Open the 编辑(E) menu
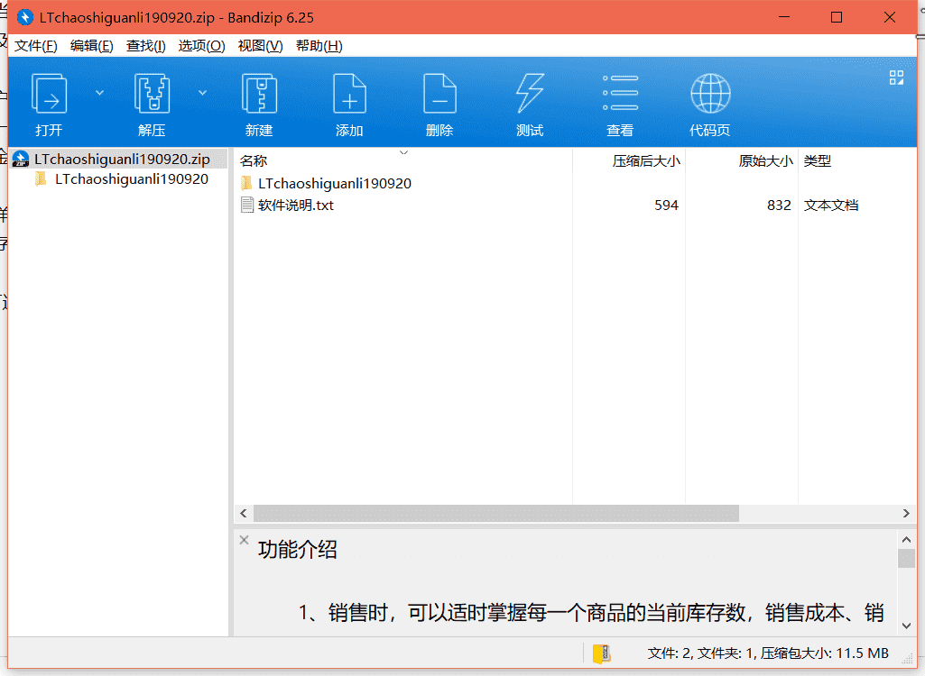This screenshot has width=925, height=676. click(x=91, y=46)
